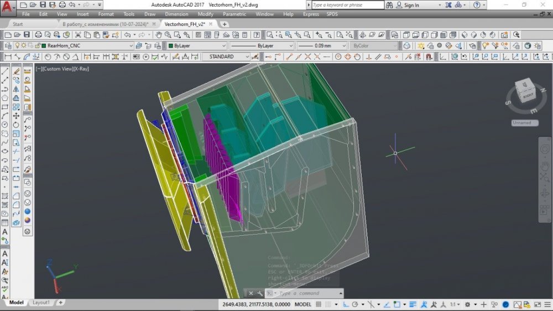Click the keyword search input field

(347, 5)
